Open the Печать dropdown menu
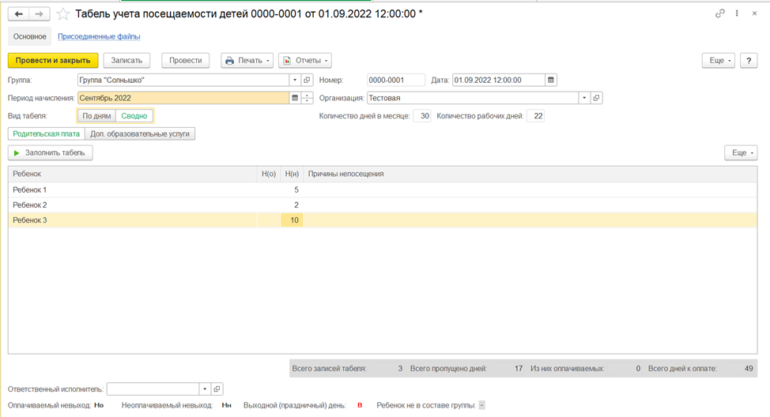 (247, 60)
